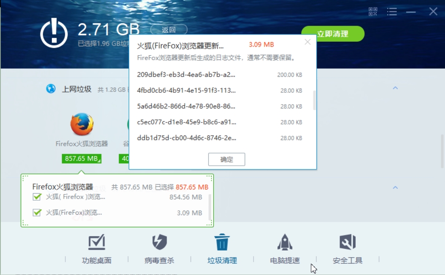The width and height of the screenshot is (445, 275).
Task: Select the 垃圾清理 trash can icon
Action: (222, 242)
